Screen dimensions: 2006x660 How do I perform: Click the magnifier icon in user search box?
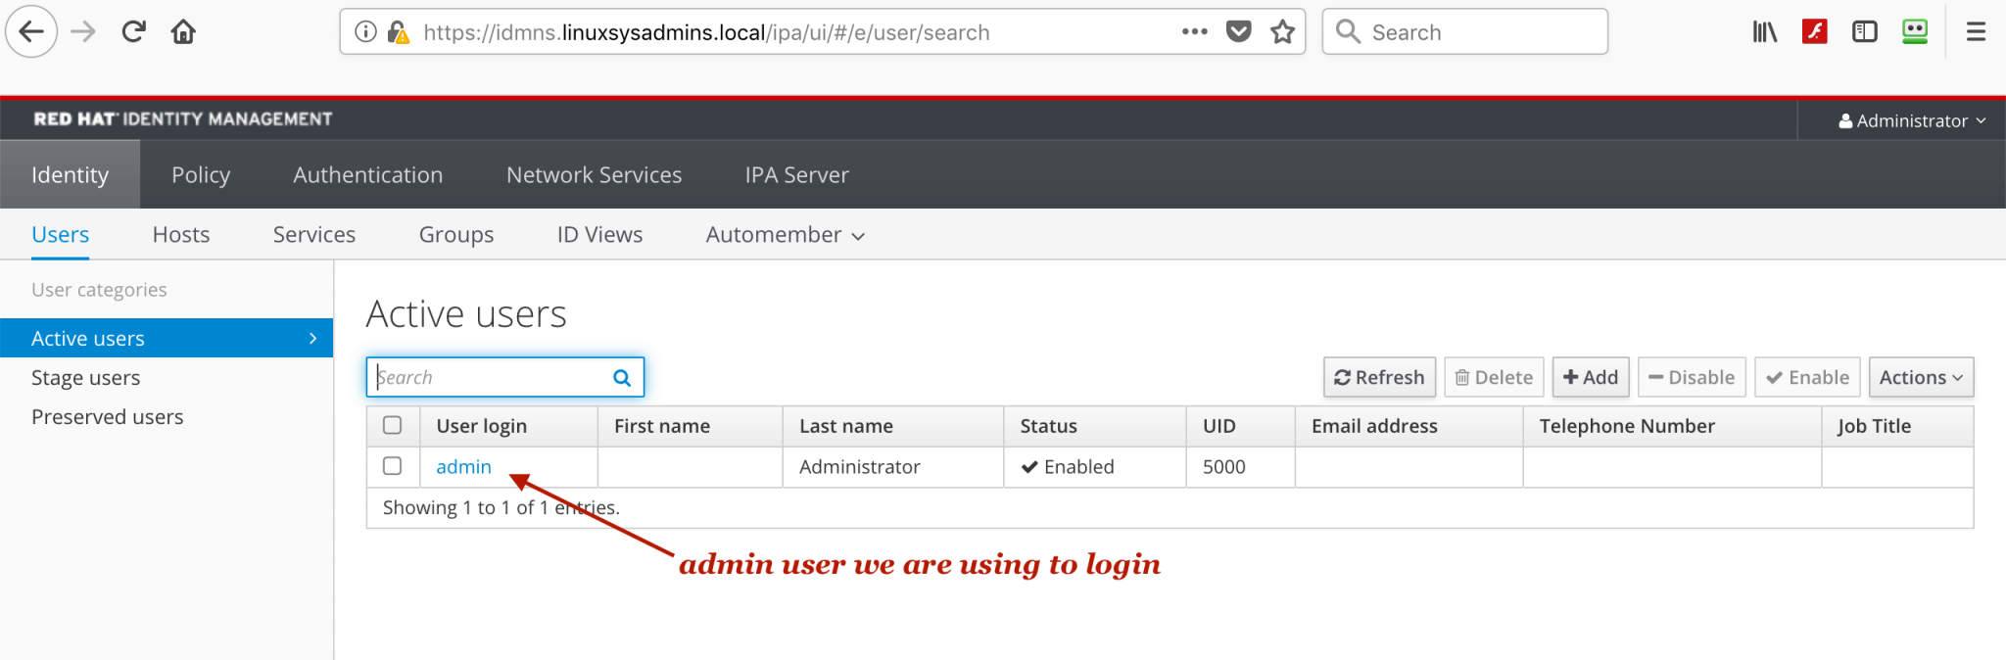click(x=622, y=378)
